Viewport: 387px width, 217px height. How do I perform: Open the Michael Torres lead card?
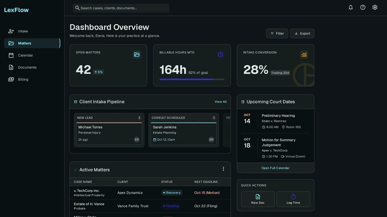click(x=109, y=133)
